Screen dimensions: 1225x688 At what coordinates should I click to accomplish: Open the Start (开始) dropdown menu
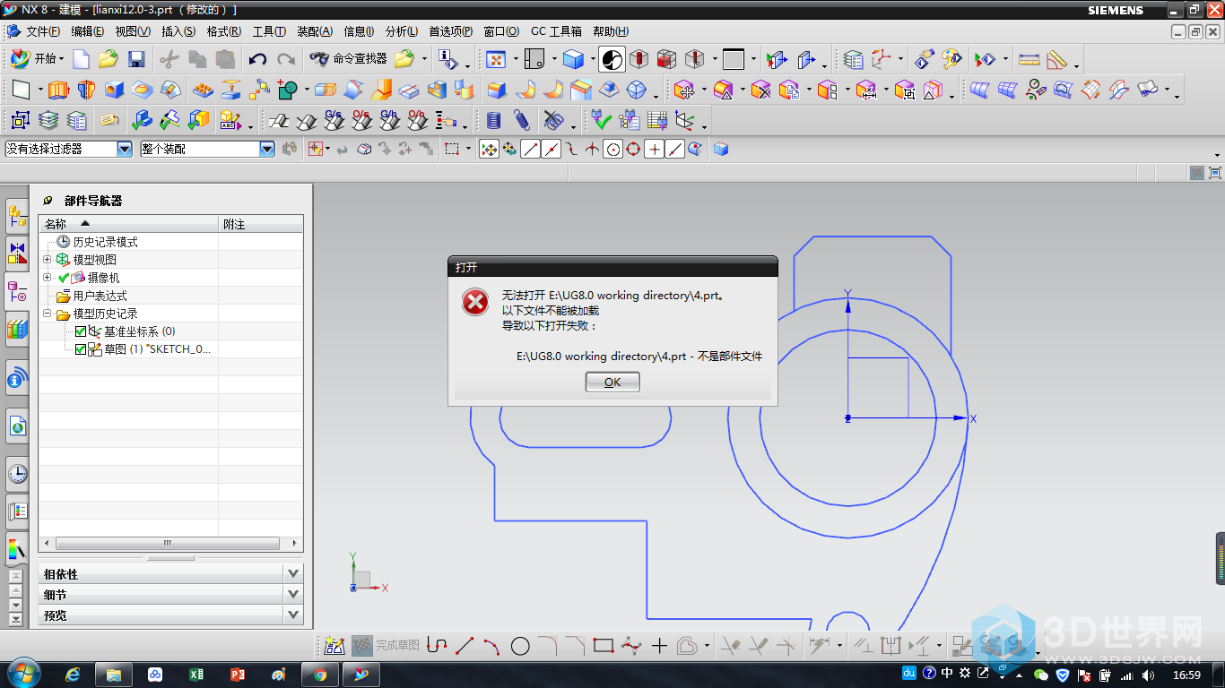[36, 59]
